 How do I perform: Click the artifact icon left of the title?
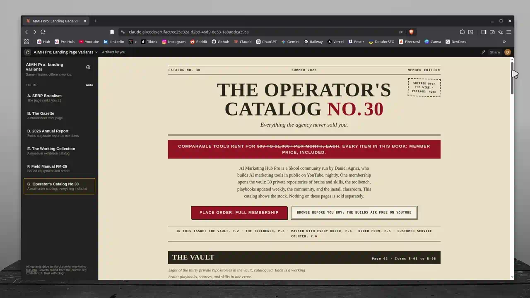(28, 52)
